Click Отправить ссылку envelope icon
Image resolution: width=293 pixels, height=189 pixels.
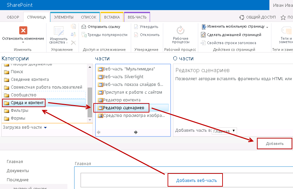click(84, 27)
